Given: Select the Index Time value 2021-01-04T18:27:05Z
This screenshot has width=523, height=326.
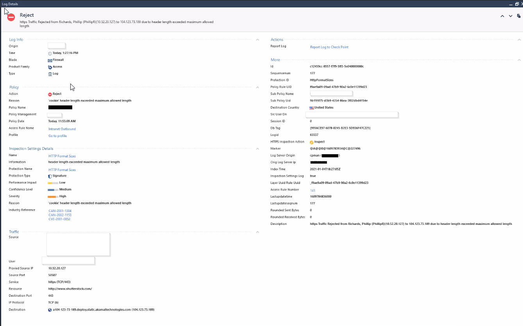Looking at the screenshot, I should tap(325, 169).
